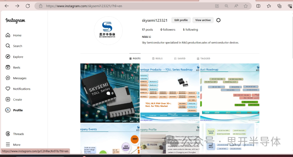This screenshot has height=157, width=293.
Task: Add page to favorites with star icon
Action: point(246,6)
